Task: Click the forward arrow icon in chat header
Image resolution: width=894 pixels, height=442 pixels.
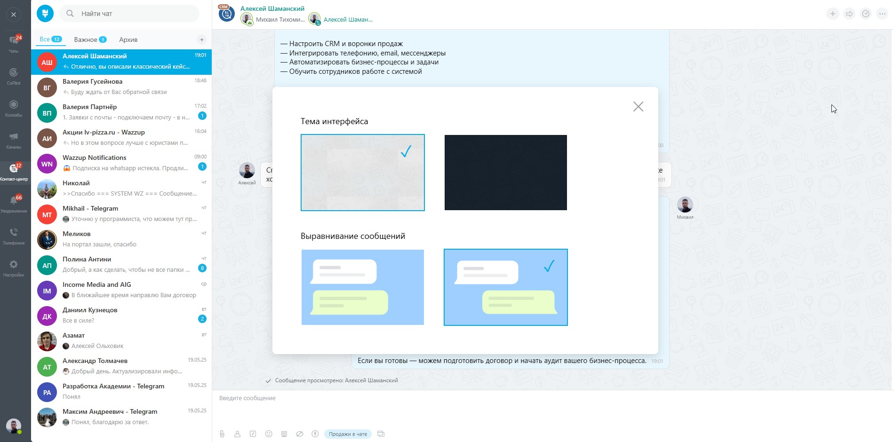Action: coord(849,14)
